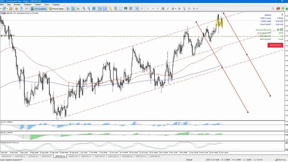Switch chart to line chart mode
288x162 pixels.
[78, 9]
